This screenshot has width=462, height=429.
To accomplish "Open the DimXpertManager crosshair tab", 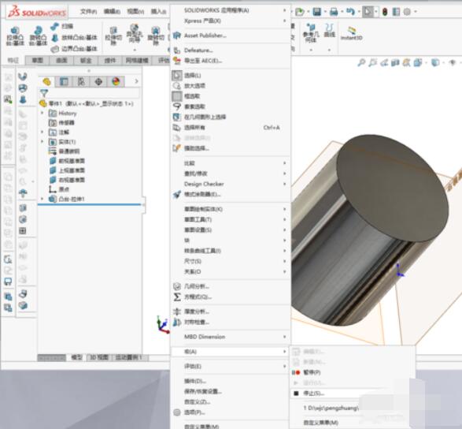I will 98,81.
